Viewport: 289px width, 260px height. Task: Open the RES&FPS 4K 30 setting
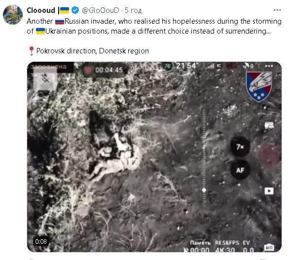[x=227, y=247]
